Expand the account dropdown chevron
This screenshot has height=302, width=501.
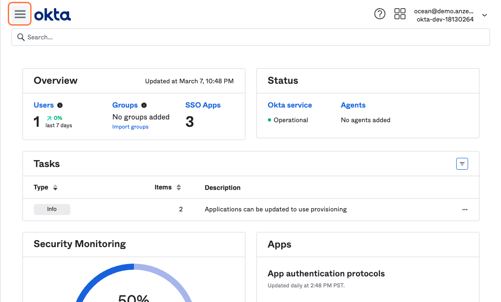[485, 15]
